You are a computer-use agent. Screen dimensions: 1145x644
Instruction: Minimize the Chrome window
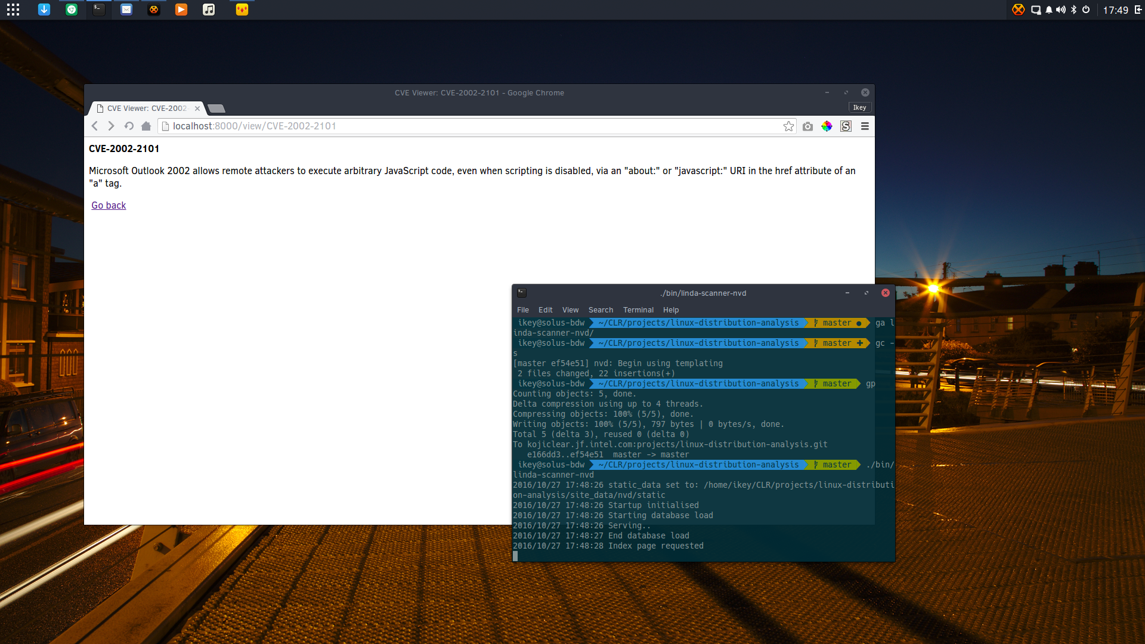[827, 92]
